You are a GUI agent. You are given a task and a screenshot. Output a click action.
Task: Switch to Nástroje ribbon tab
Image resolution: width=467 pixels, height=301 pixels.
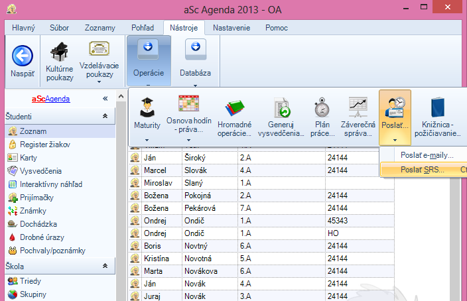(184, 28)
